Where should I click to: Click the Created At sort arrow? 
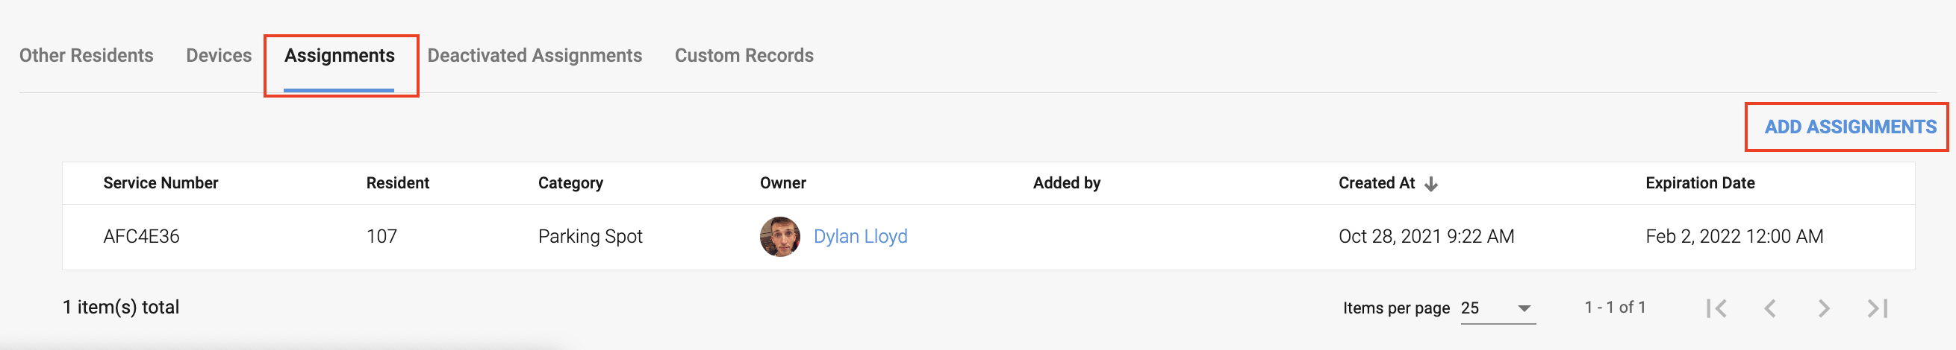click(1431, 184)
